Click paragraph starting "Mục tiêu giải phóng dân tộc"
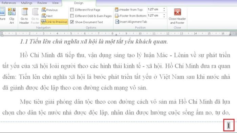Viewport: 237px width, 133px height. 116,107
